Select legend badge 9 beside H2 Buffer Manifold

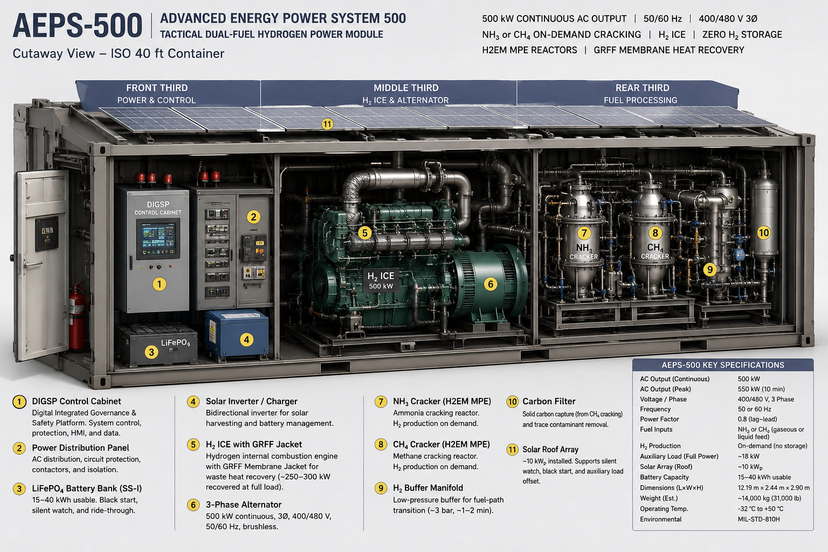coord(381,488)
